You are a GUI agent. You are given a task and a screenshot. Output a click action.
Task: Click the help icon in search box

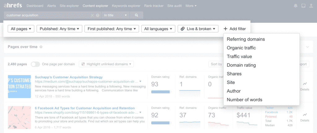98,15
